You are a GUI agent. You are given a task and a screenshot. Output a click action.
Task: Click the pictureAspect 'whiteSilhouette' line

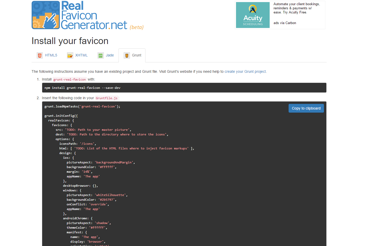pos(97,195)
